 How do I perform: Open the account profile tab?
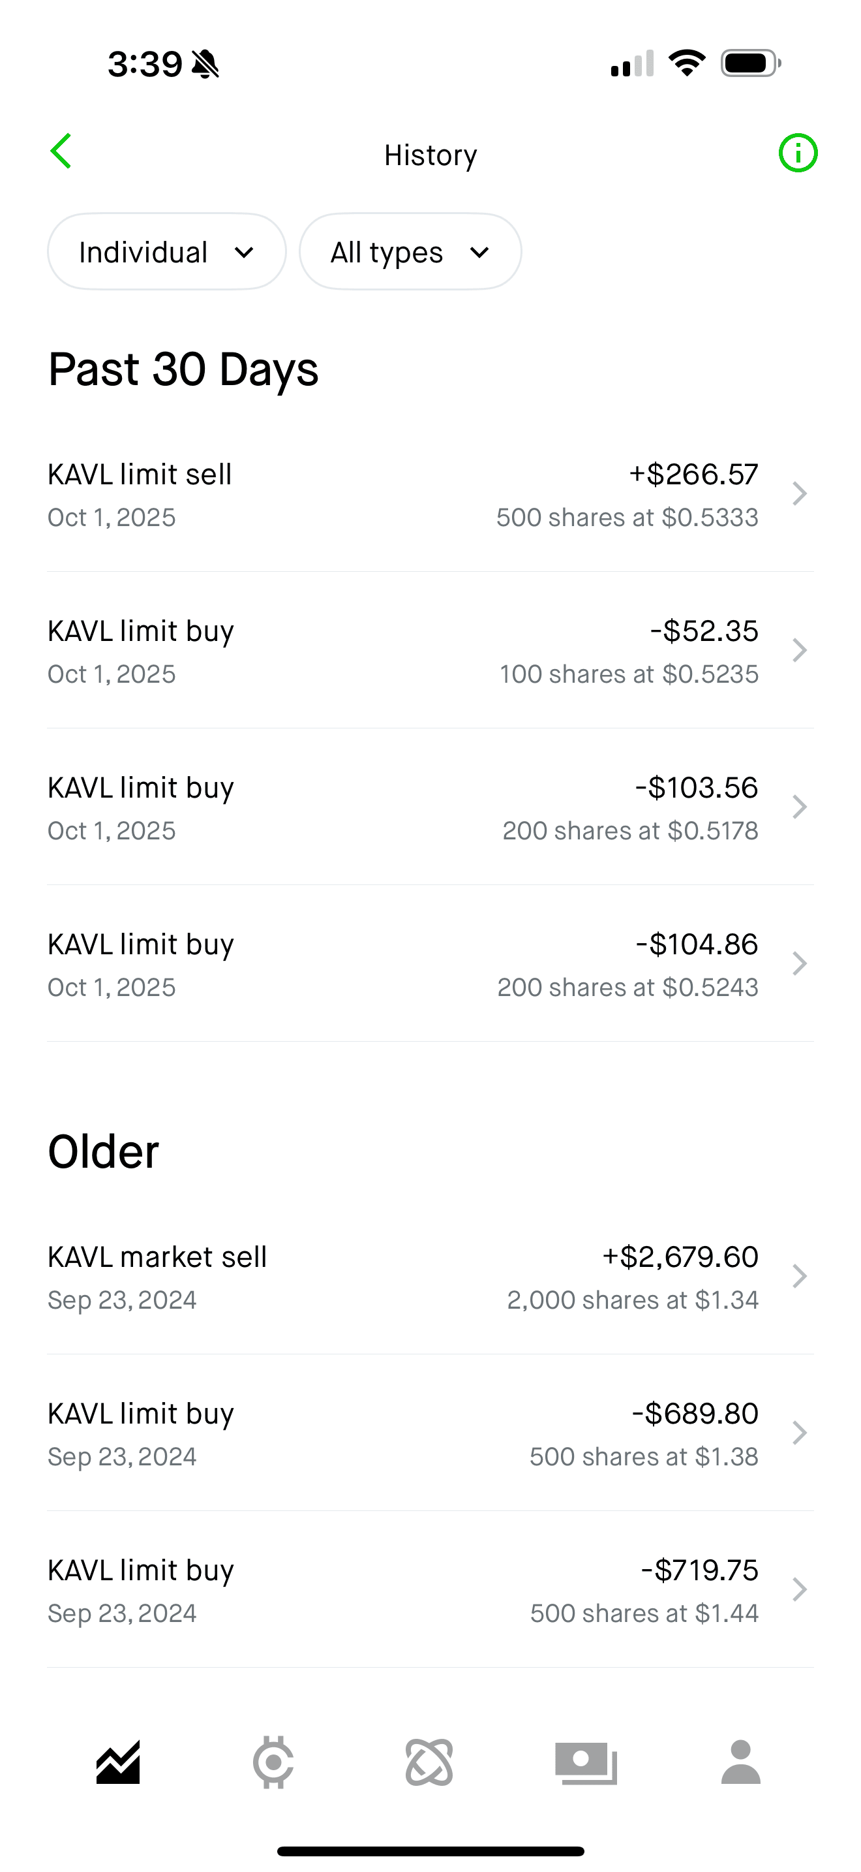(x=740, y=1763)
